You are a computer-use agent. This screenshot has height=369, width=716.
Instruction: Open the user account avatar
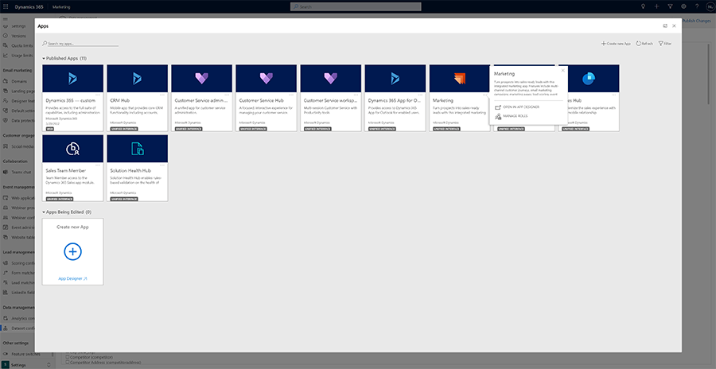[710, 7]
